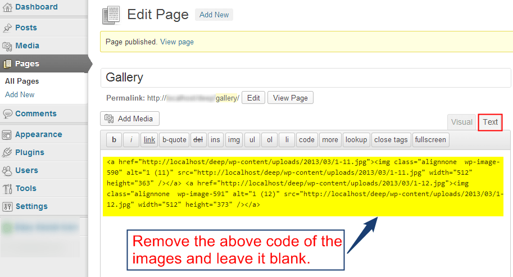Click the bold 'b' quicktag button

point(114,139)
